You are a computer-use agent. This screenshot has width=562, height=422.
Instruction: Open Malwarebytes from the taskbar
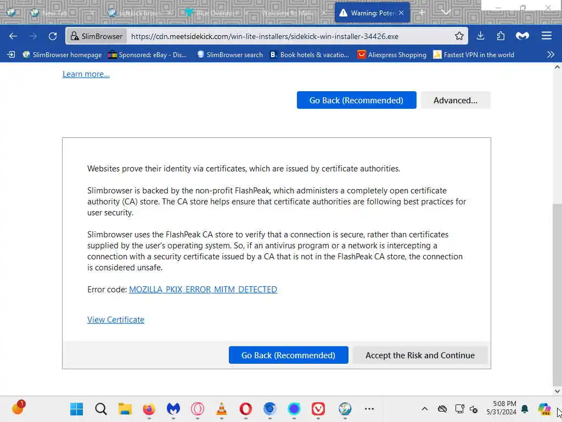click(x=173, y=409)
